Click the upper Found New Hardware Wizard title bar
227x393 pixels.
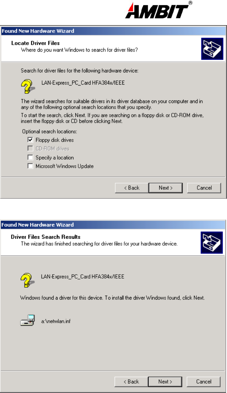tap(114, 31)
